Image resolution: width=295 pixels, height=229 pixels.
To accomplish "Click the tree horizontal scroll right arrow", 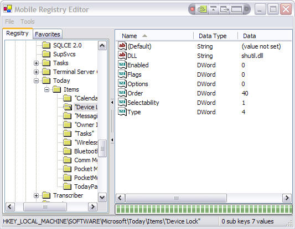I will click(92, 207).
